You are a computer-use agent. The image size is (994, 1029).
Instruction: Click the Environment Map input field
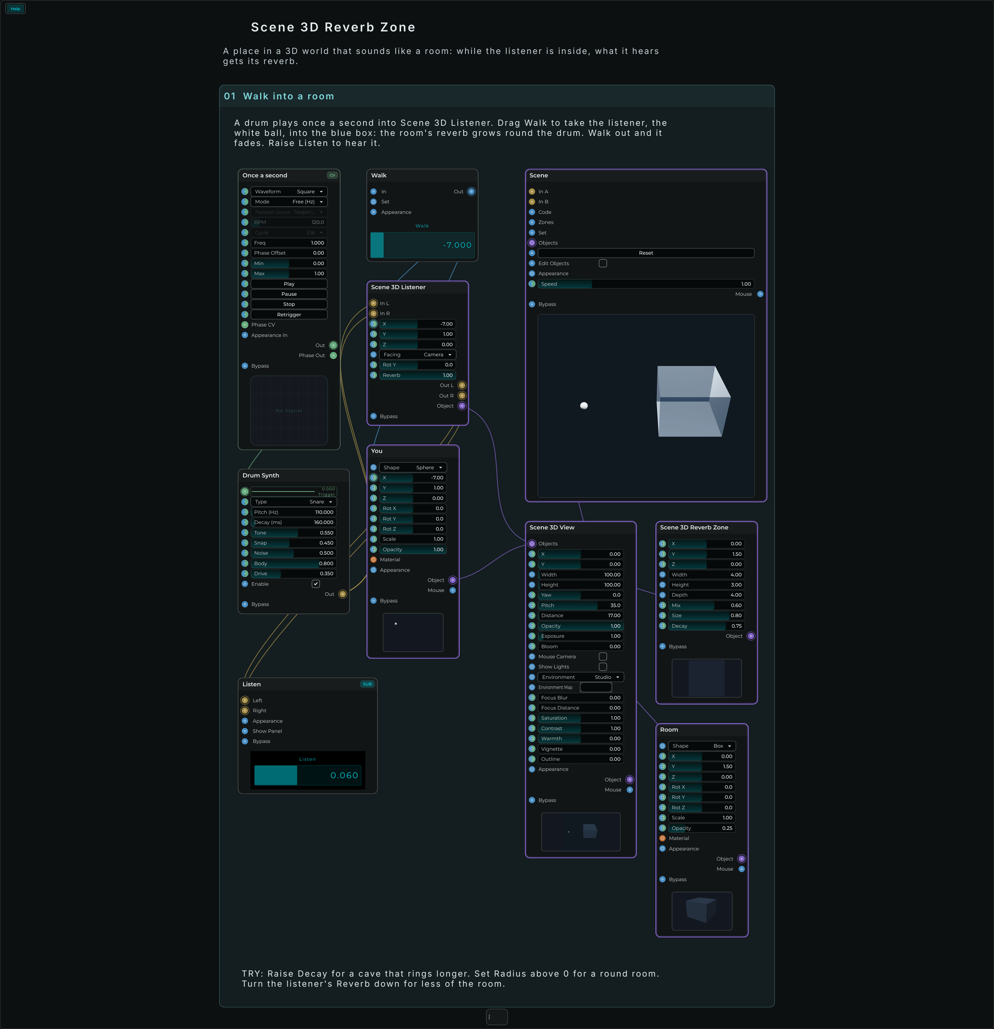(x=596, y=687)
